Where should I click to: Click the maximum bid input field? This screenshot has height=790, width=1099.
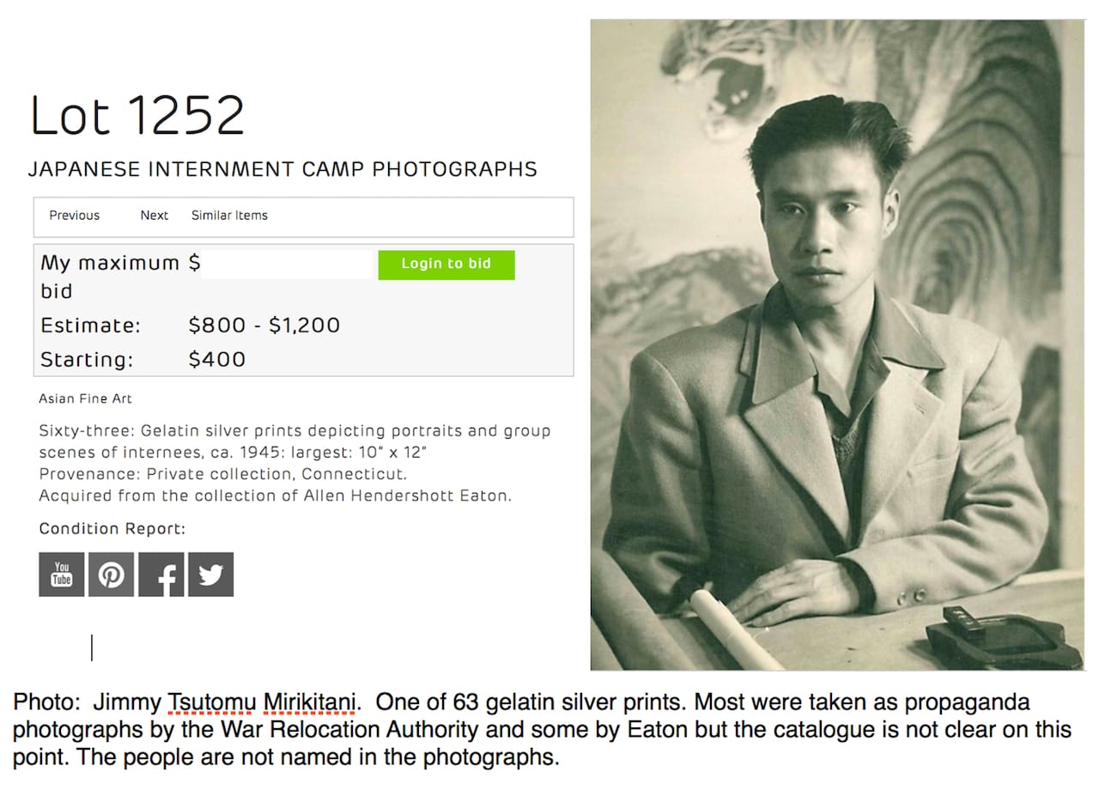(288, 264)
